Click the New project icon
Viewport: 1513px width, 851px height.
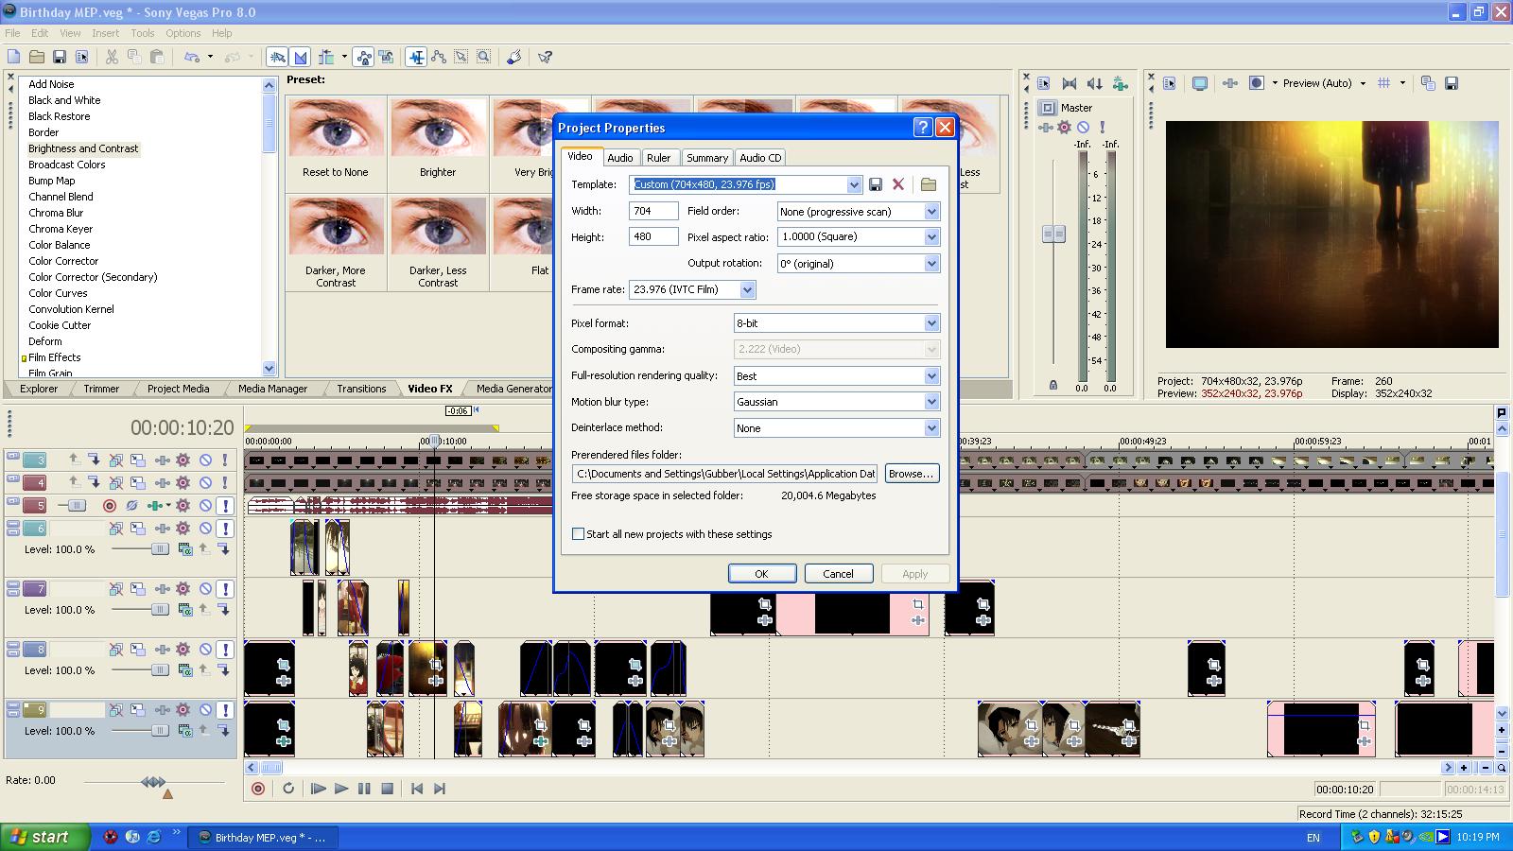(x=13, y=57)
